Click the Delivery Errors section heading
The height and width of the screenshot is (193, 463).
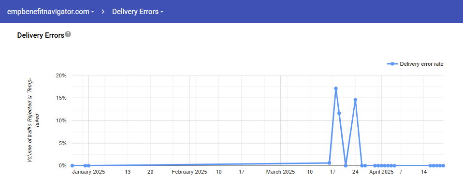tap(41, 35)
